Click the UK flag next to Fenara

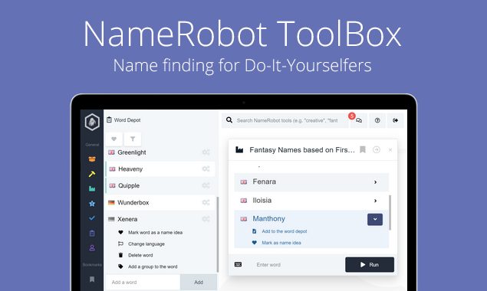[244, 182]
